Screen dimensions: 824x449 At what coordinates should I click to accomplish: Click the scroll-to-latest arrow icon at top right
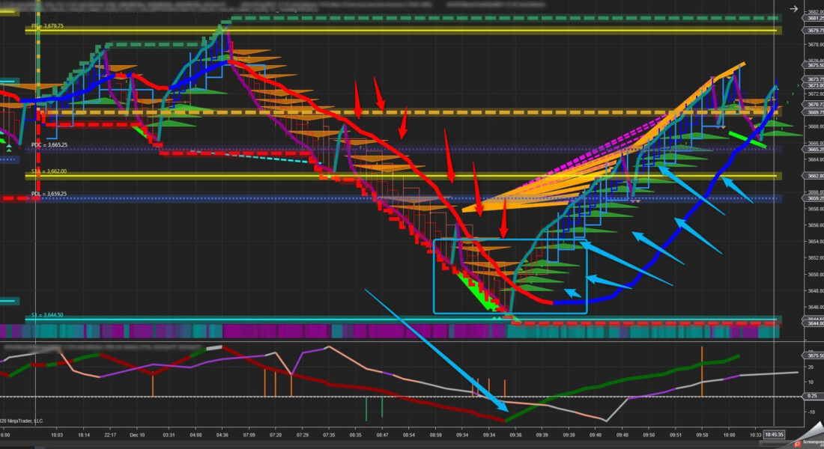(x=793, y=9)
